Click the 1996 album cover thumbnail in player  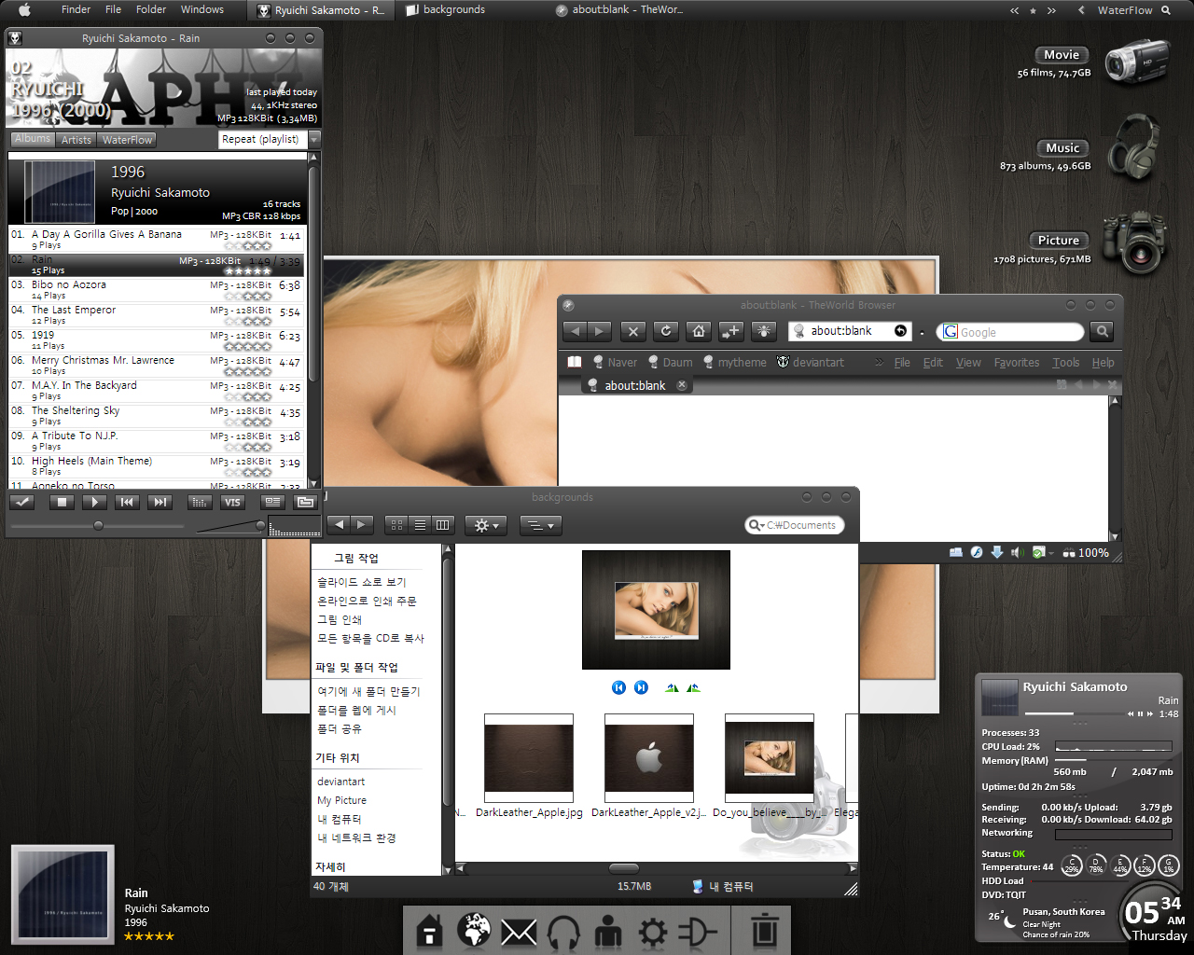pyautogui.click(x=60, y=191)
